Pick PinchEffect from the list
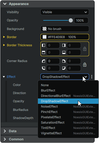 tap(68, 112)
